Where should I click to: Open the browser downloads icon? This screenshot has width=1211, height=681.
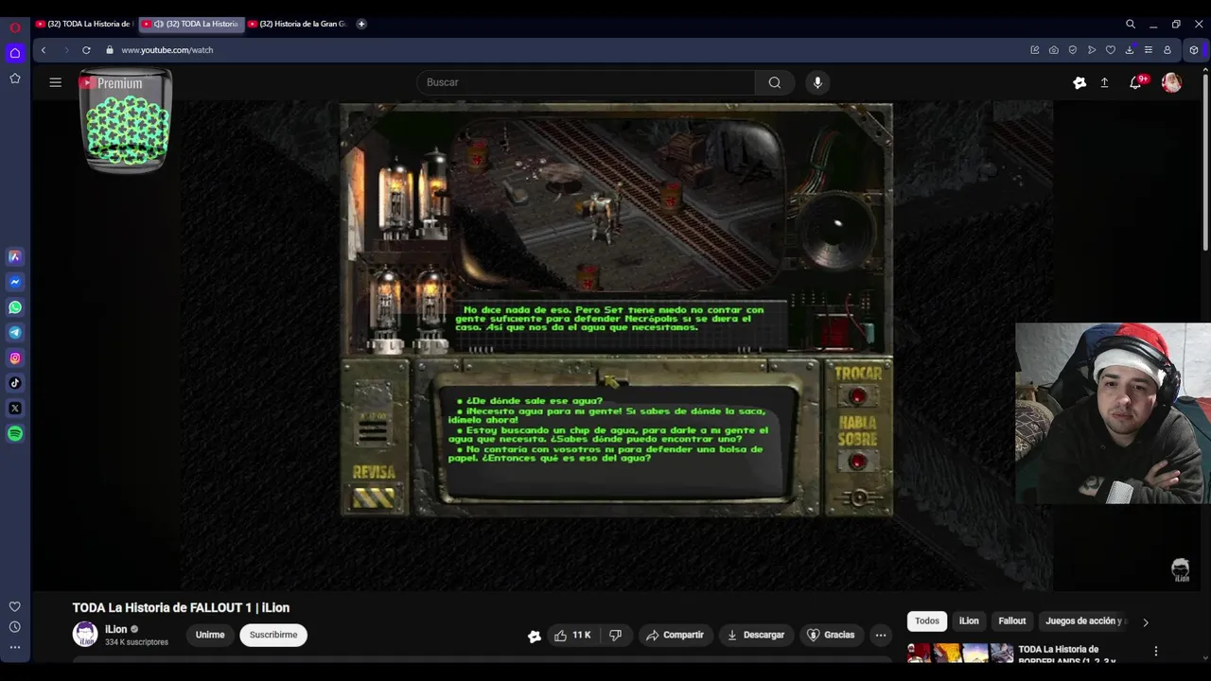coord(1130,50)
